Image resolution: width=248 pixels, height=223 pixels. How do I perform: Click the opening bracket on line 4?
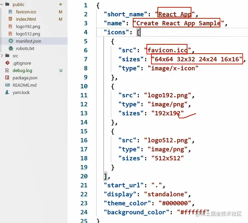pos(138,32)
